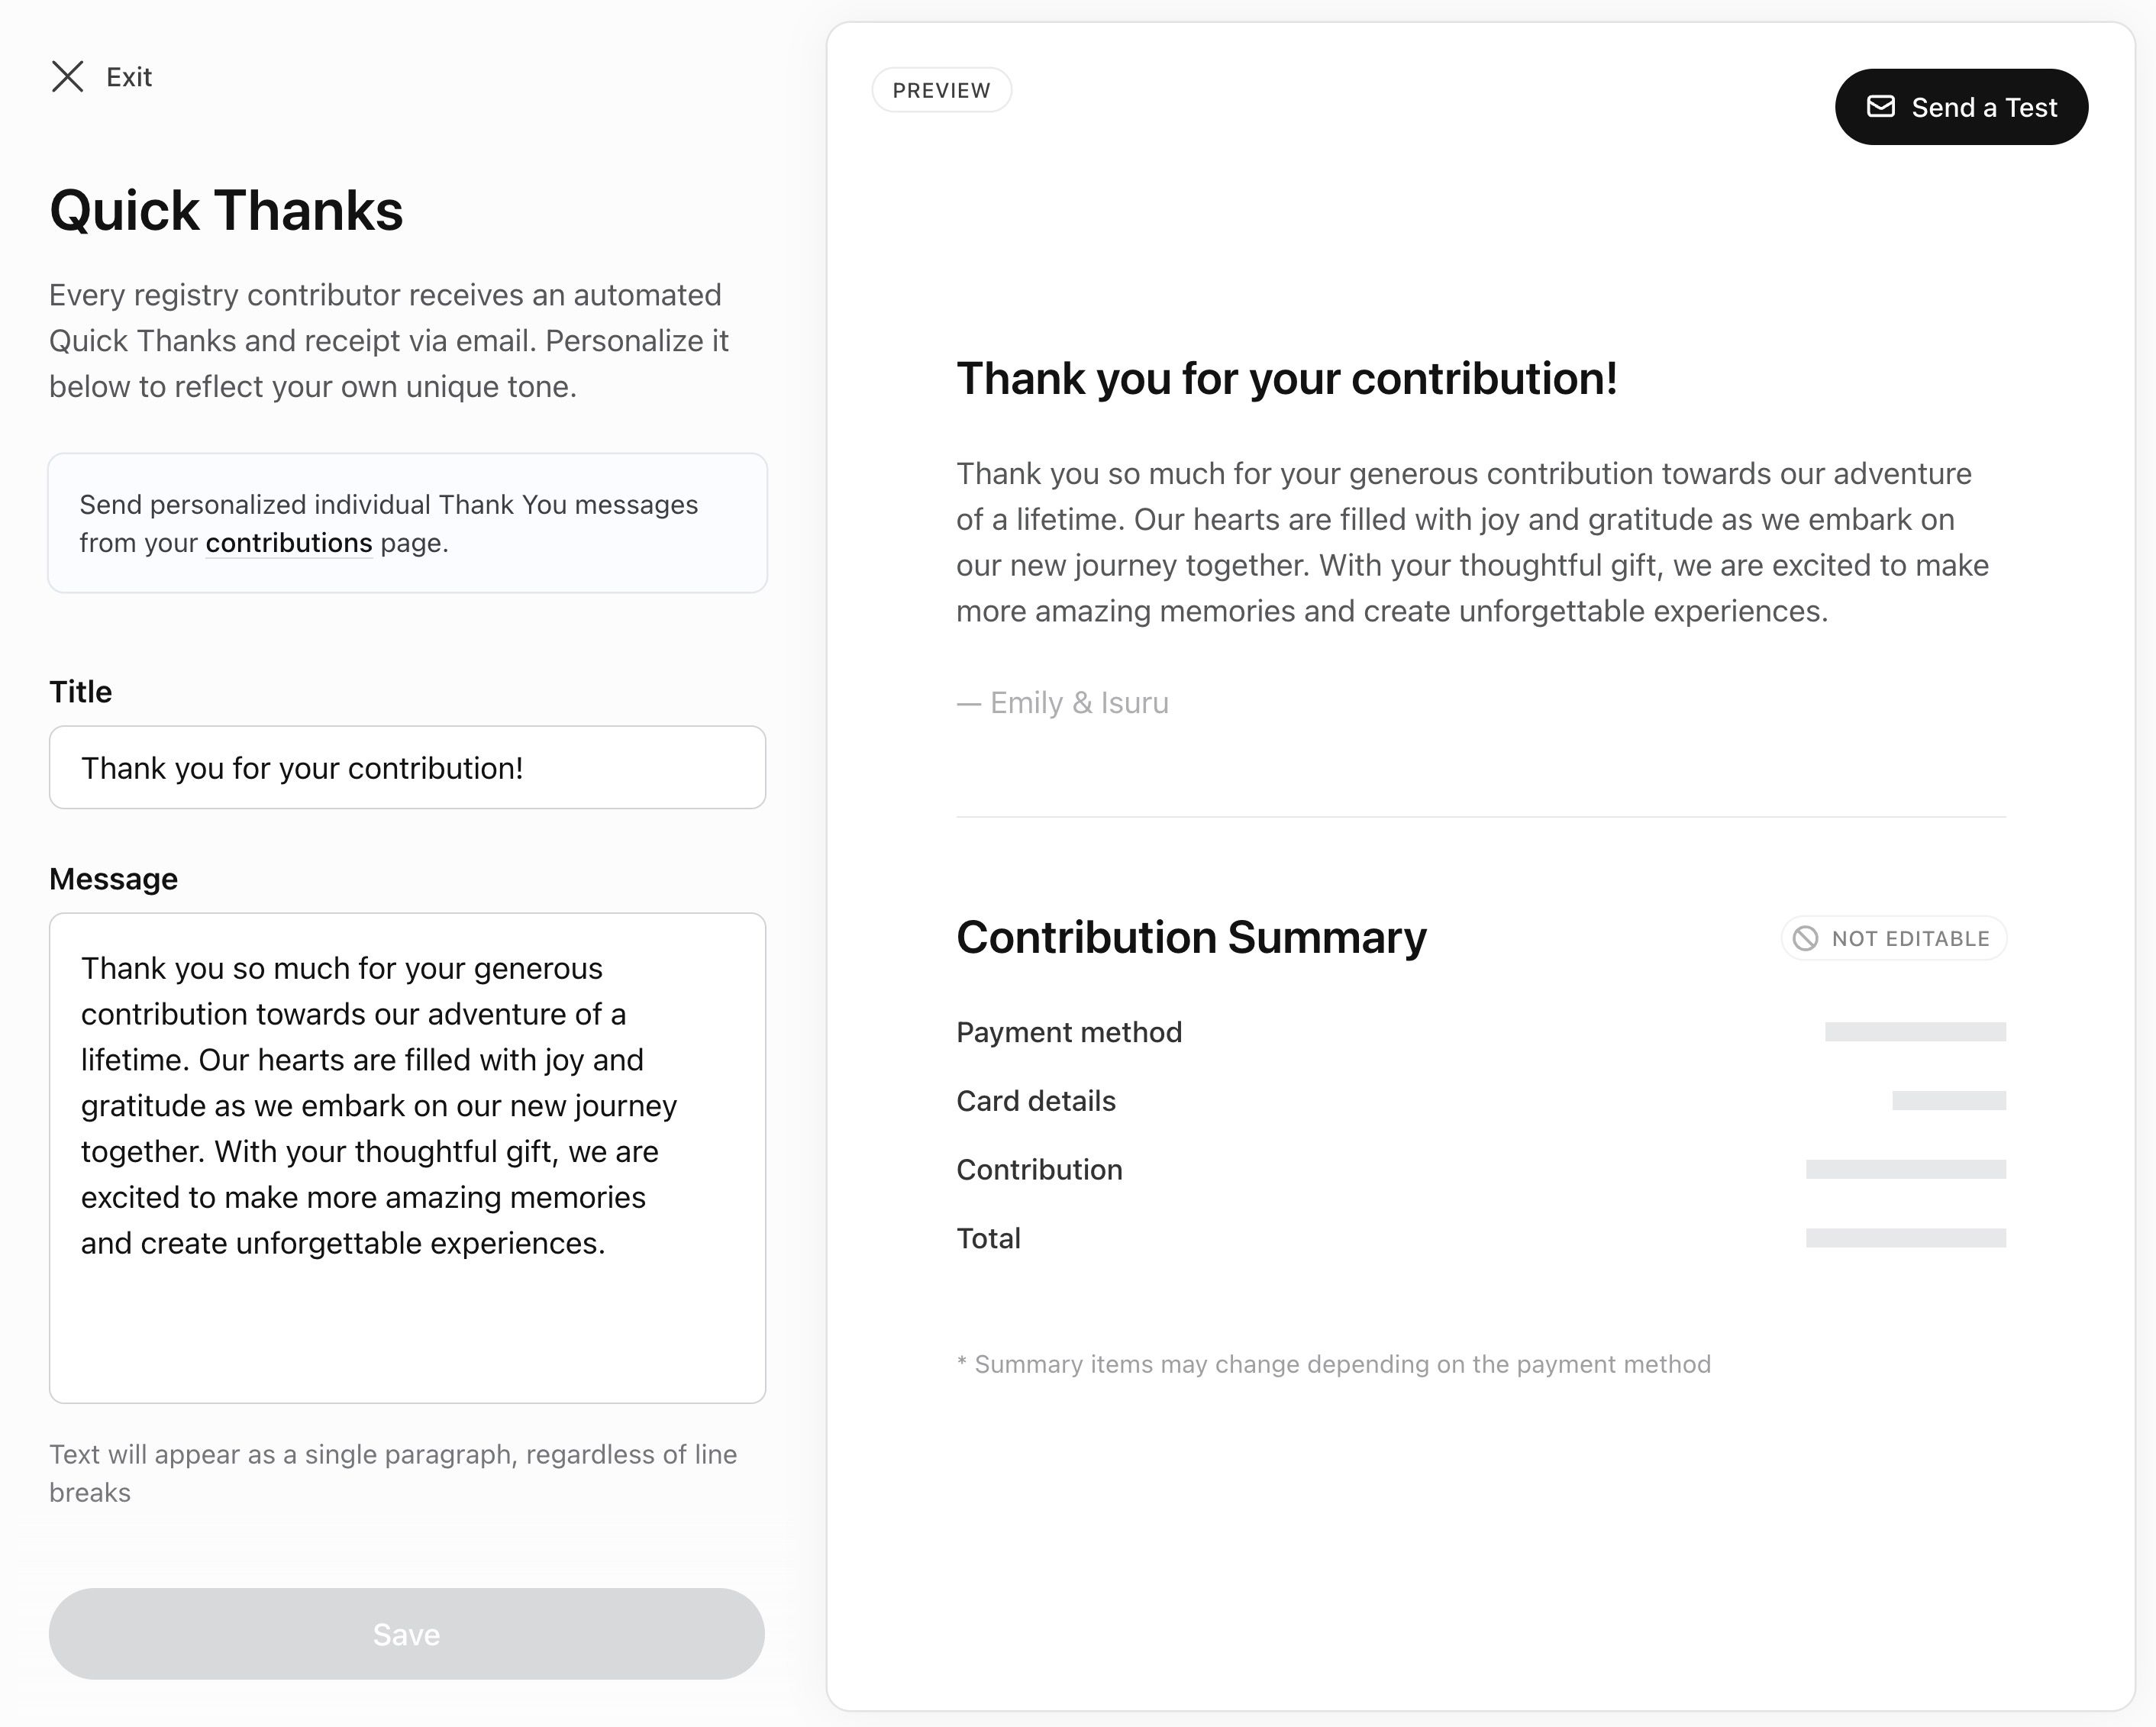Click the Quick Thanks page heading
Screen dimensions: 2156x1727
226,211
